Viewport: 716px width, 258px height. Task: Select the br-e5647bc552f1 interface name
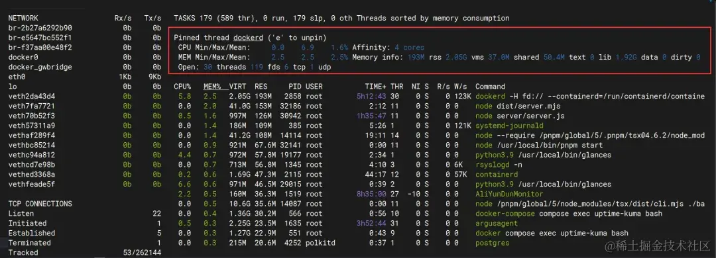[x=40, y=38]
